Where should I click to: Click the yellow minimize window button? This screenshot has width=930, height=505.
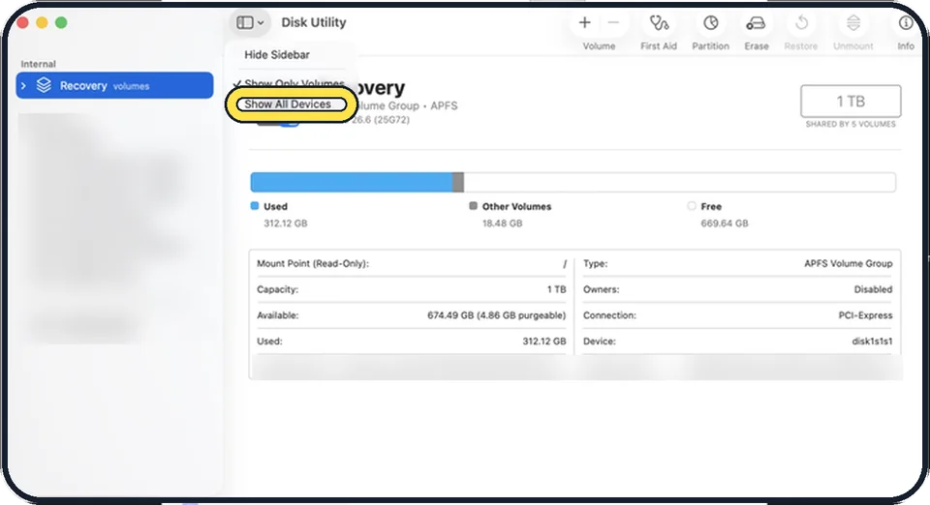42,22
